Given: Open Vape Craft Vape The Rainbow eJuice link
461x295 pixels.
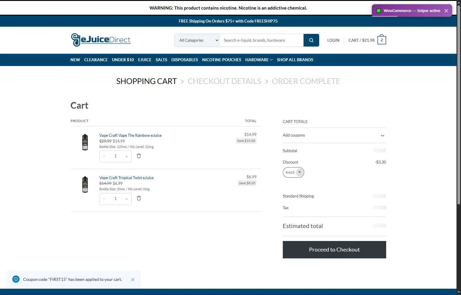Looking at the screenshot, I should point(130,135).
